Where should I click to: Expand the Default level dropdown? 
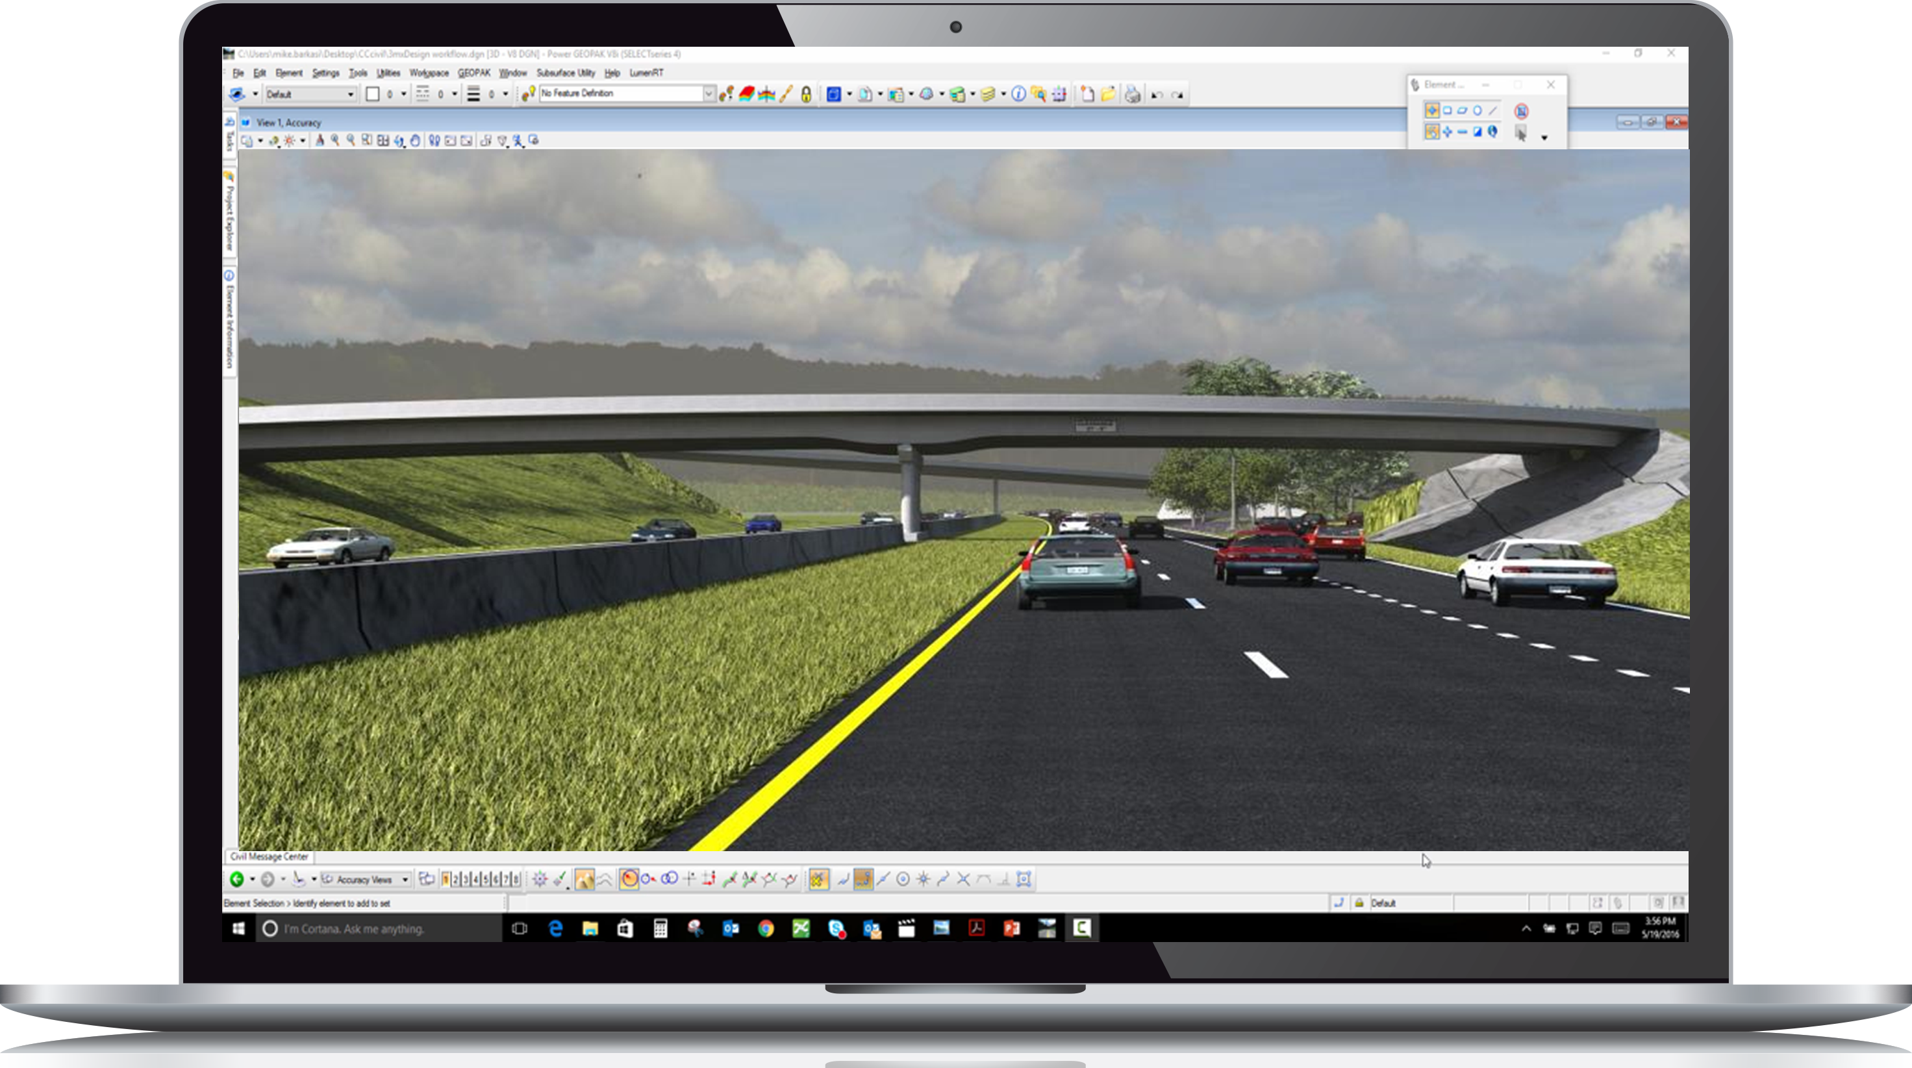350,94
